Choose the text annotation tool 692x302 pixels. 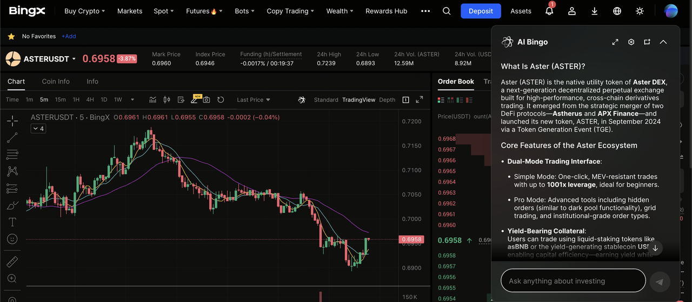tap(12, 222)
